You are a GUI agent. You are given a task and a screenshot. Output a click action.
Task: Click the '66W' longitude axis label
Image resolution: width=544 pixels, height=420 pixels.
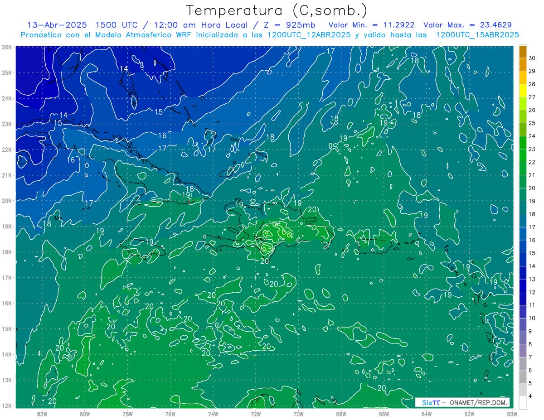click(x=384, y=413)
